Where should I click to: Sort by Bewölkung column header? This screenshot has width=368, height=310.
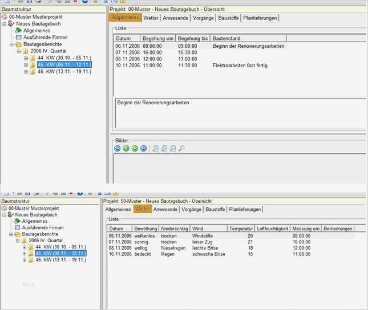[145, 229]
